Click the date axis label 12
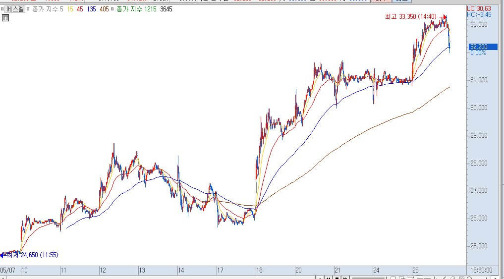This screenshot has width=504, height=279. click(x=103, y=270)
